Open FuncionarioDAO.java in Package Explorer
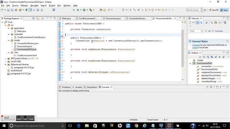The image size is (230, 129). click(x=27, y=49)
